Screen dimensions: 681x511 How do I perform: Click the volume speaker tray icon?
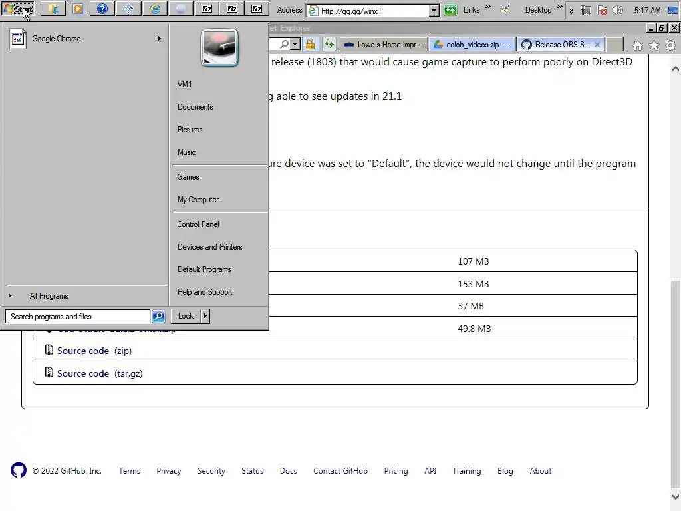pos(618,10)
